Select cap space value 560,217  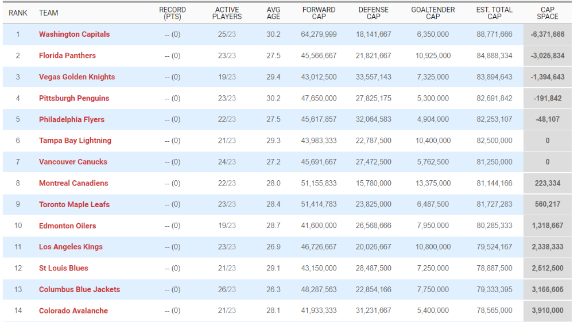click(548, 204)
